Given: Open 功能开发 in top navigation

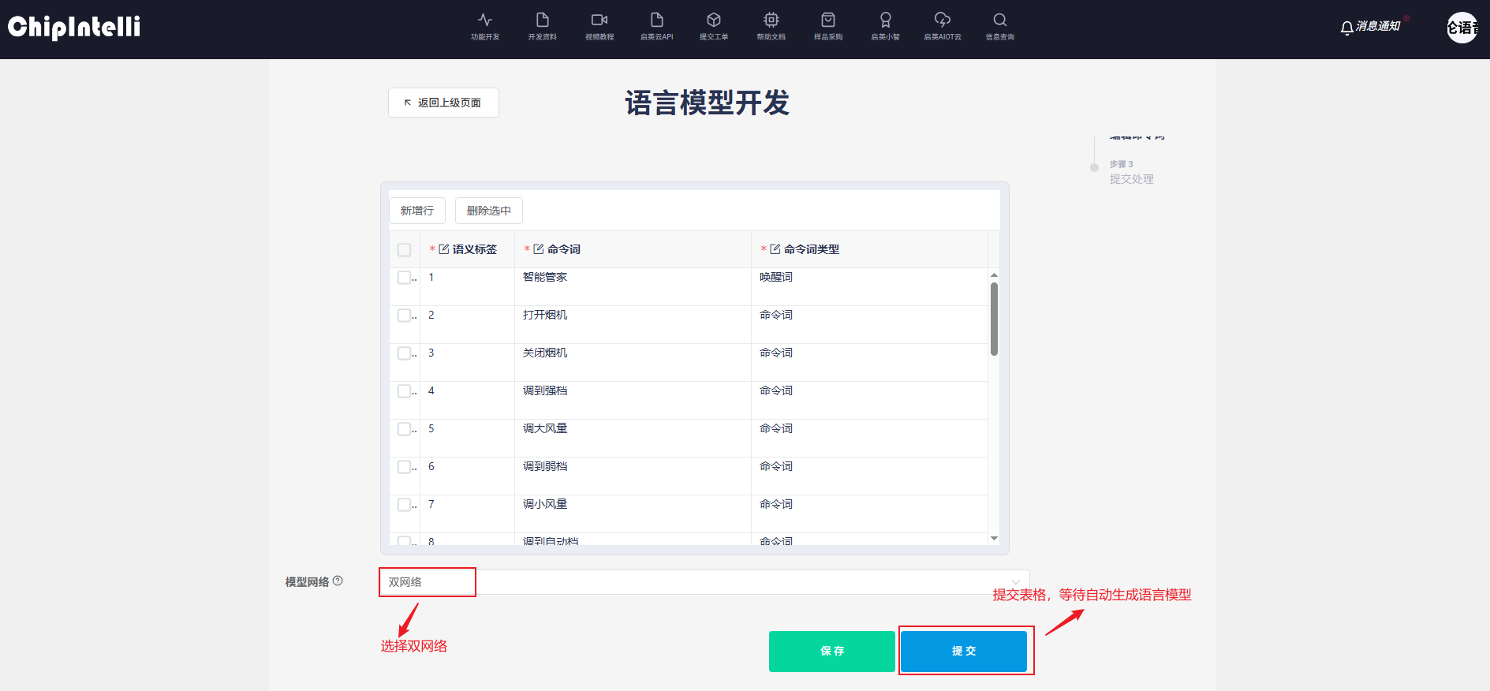Looking at the screenshot, I should 485,26.
